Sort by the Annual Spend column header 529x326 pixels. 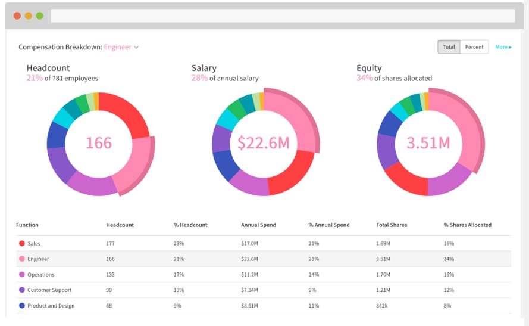pyautogui.click(x=258, y=225)
